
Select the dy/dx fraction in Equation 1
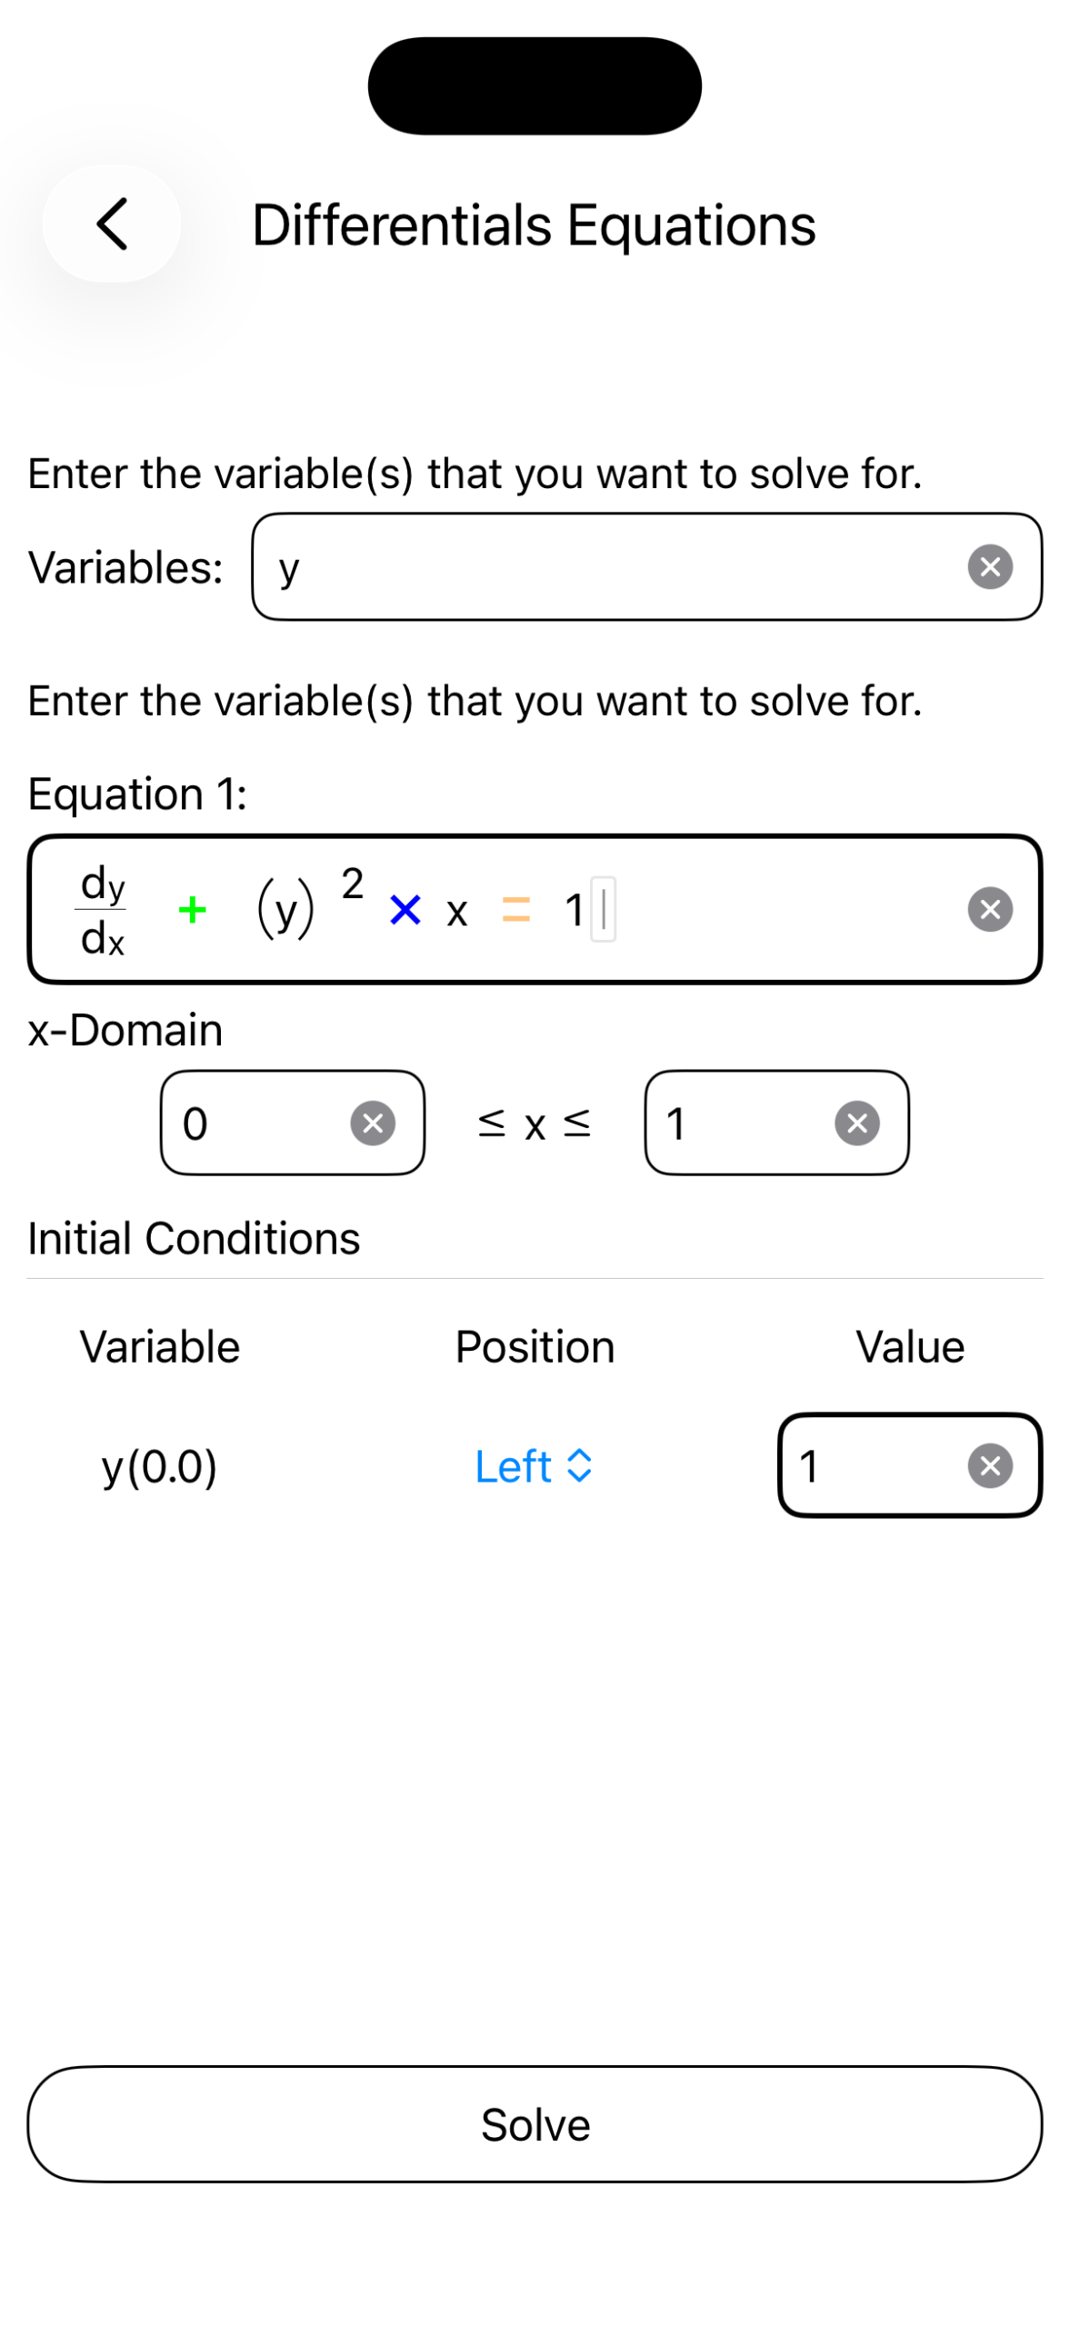[x=102, y=910]
